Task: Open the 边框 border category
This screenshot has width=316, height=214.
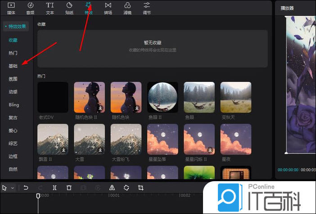Action: (x=13, y=156)
